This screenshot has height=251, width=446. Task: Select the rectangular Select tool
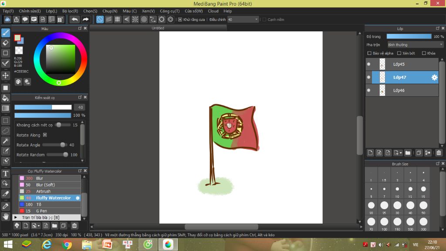click(x=6, y=121)
